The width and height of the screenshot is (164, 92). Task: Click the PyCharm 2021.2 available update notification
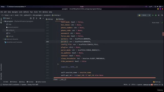coord(20,85)
